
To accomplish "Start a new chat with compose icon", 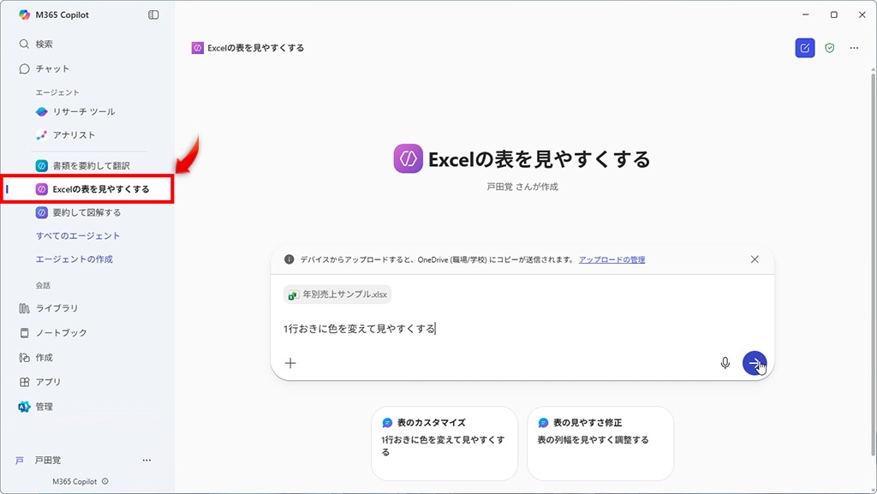I will click(x=804, y=48).
